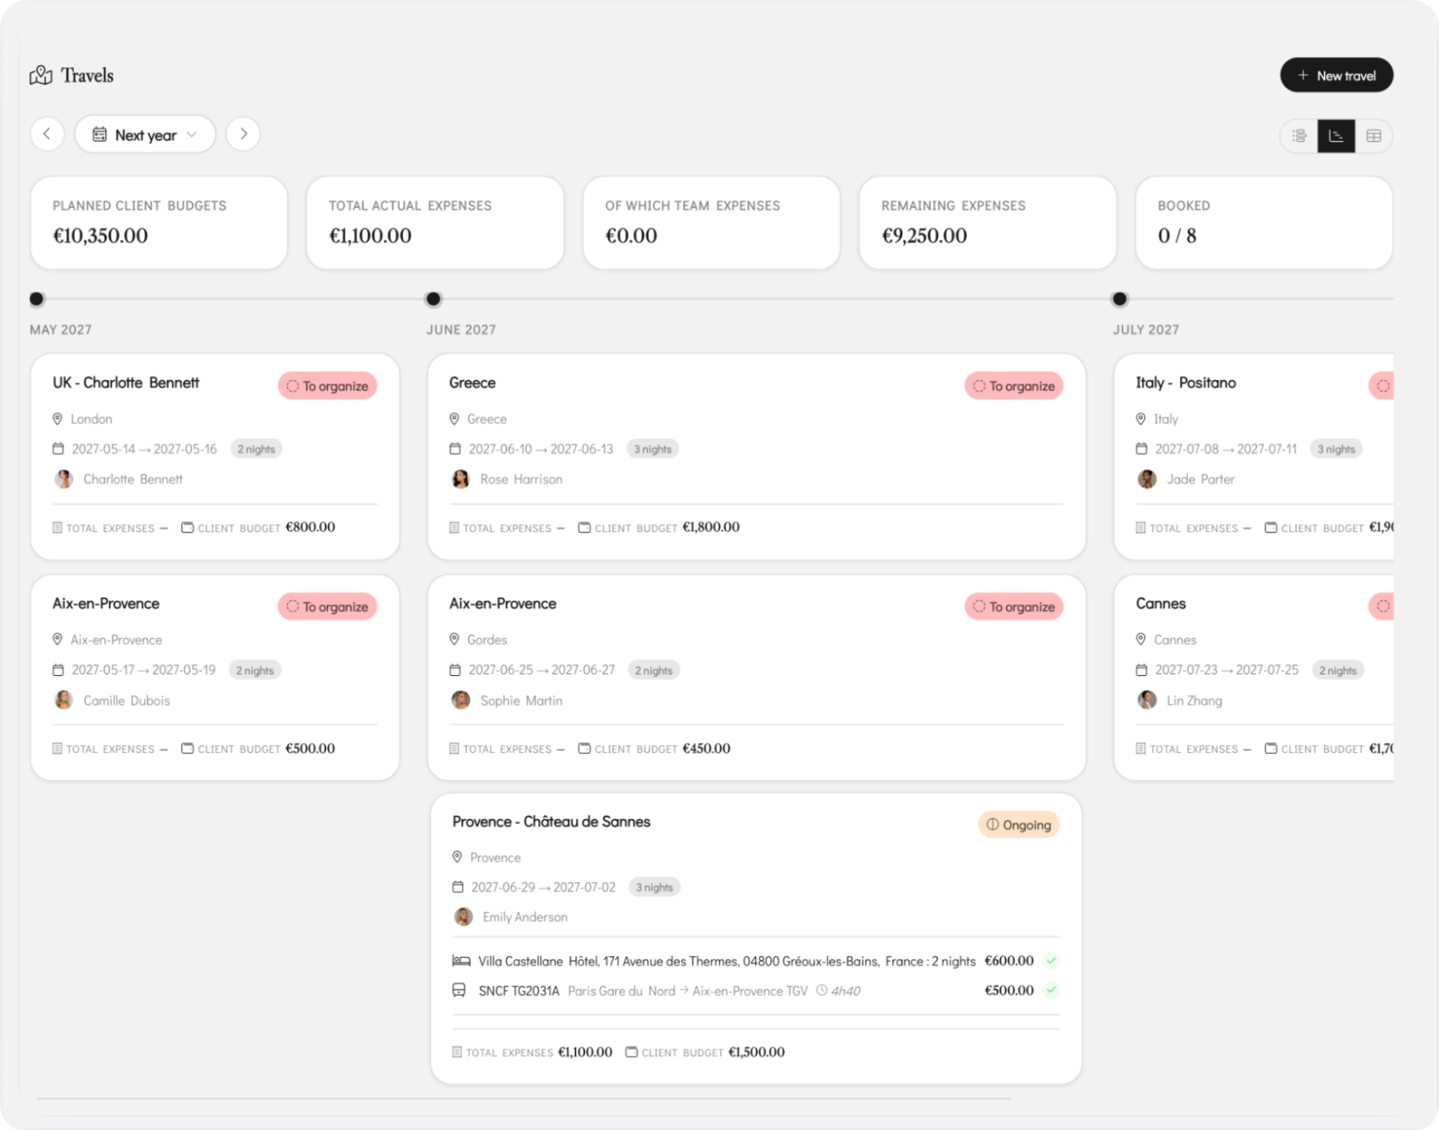
Task: Click Camille Dubois avatar
Action: (x=63, y=700)
